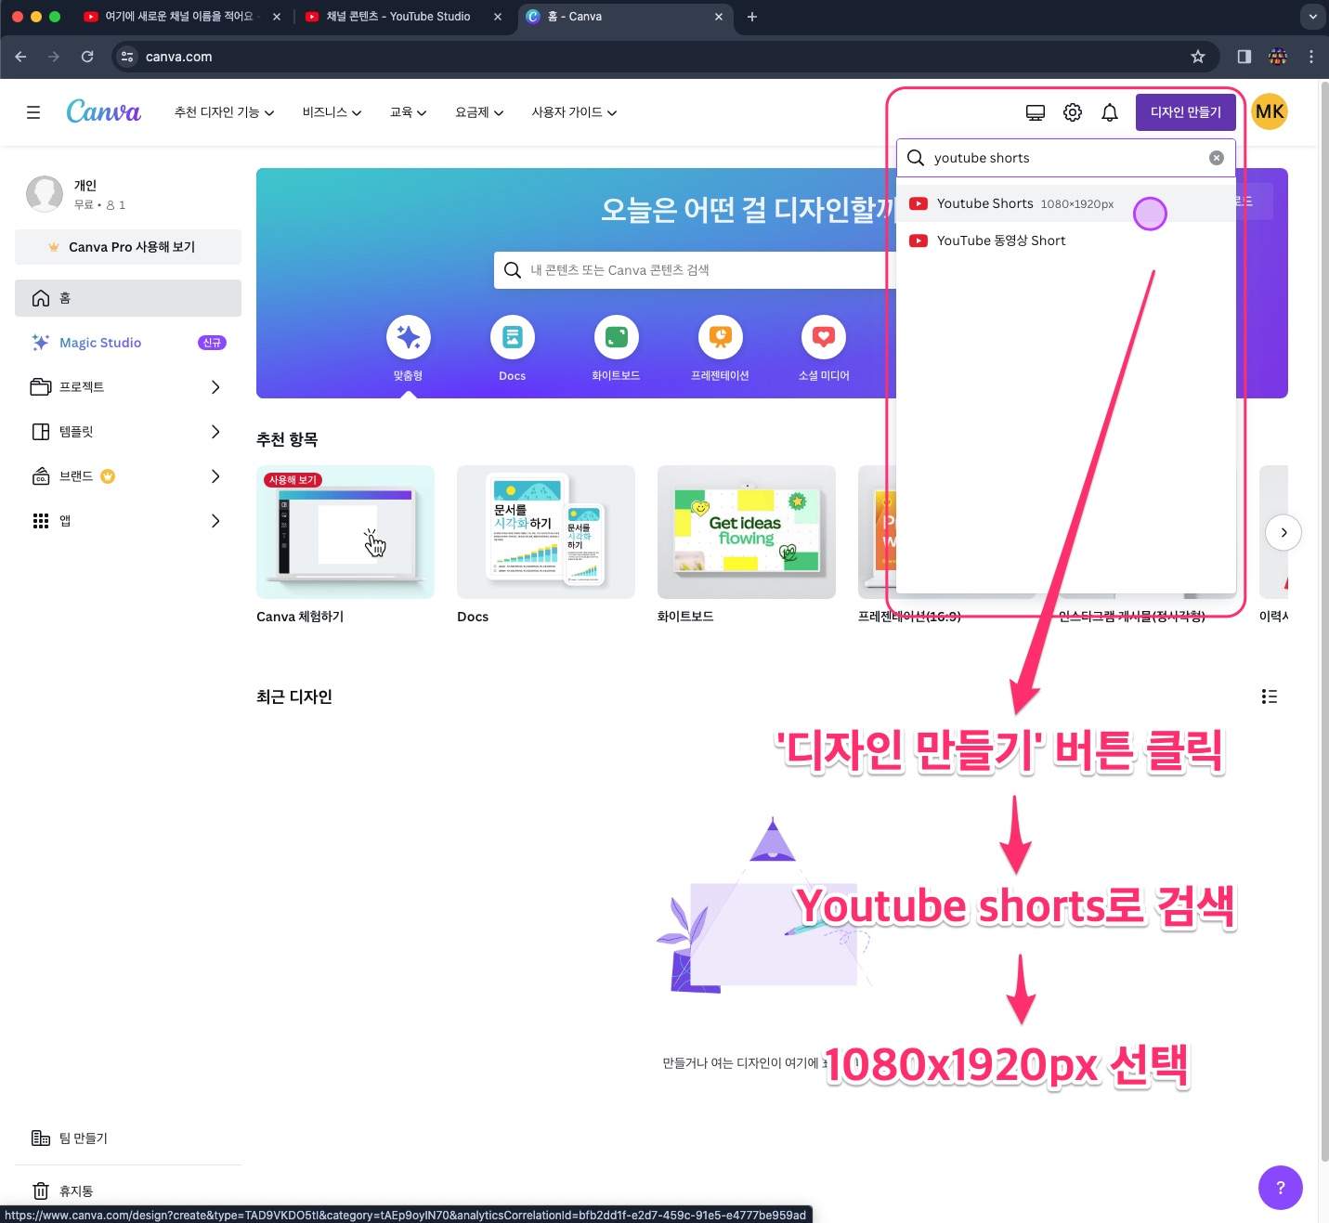1329x1223 pixels.
Task: Open the desktop app download icon
Action: point(1036,112)
